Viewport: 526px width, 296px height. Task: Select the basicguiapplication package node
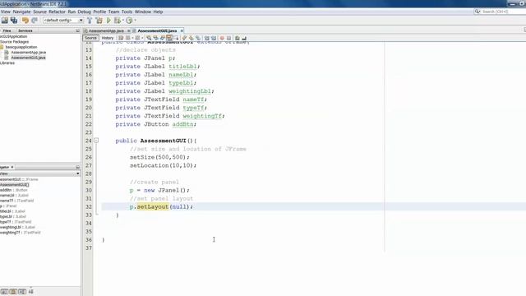[21, 47]
